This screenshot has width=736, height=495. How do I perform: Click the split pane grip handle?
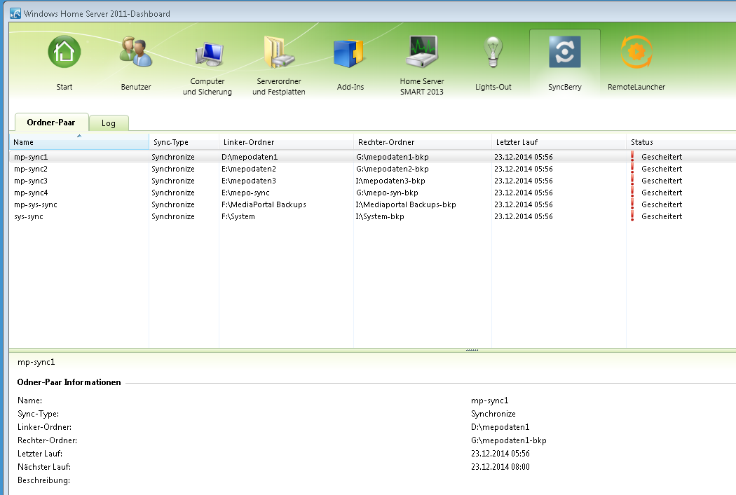472,350
